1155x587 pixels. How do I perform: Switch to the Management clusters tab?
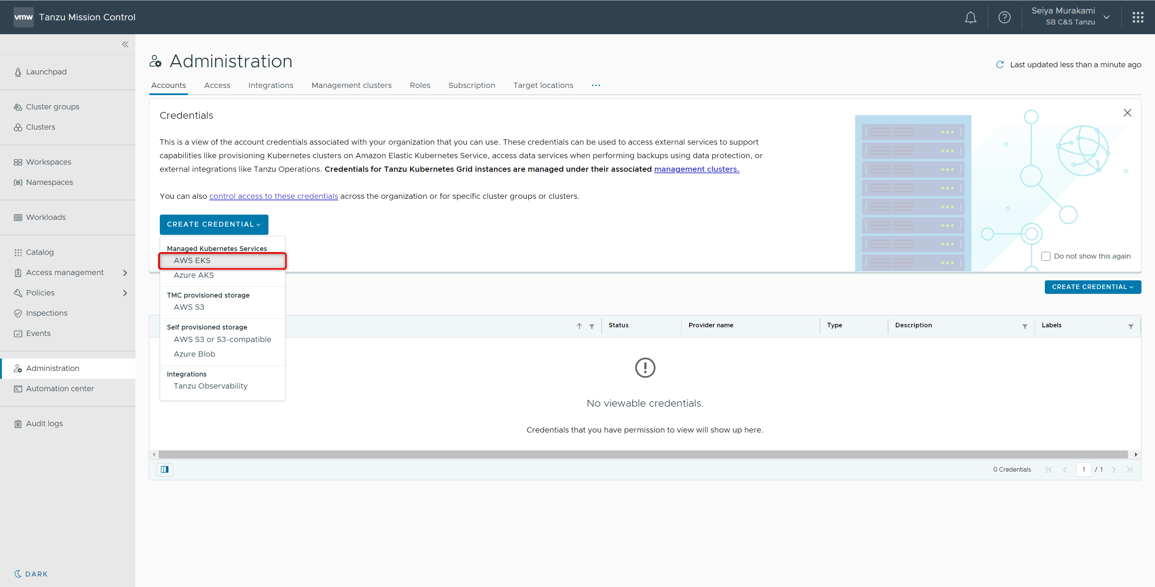tap(351, 85)
